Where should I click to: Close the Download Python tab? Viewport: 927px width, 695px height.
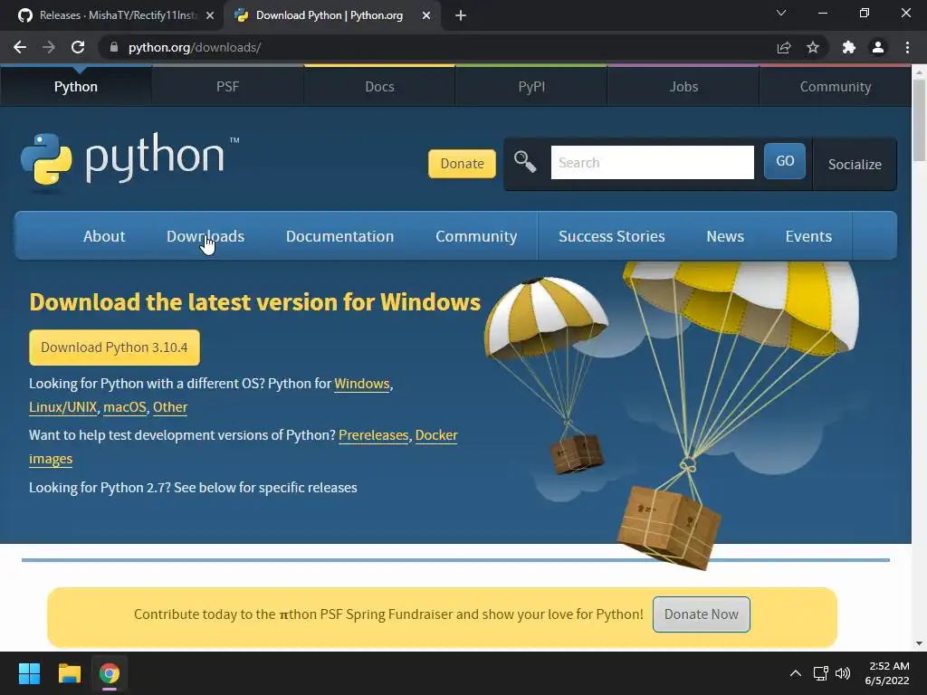[x=426, y=15]
